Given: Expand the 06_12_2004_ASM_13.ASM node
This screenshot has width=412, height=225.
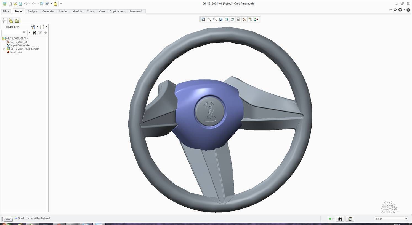Looking at the screenshot, I should (4, 49).
